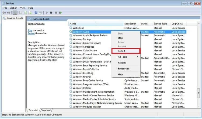Click the green Refresh toolbar icon
Image resolution: width=202 pixels, height=119 pixels.
pyautogui.click(x=26, y=13)
